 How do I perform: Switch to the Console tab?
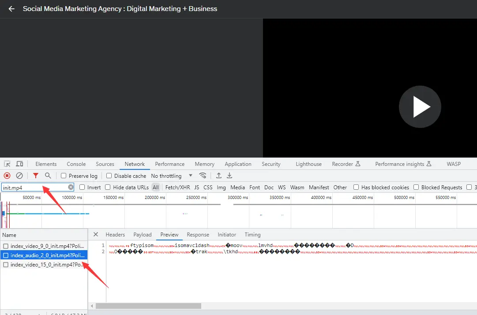click(x=76, y=164)
